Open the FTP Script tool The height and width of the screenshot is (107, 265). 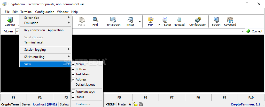click(x=165, y=21)
